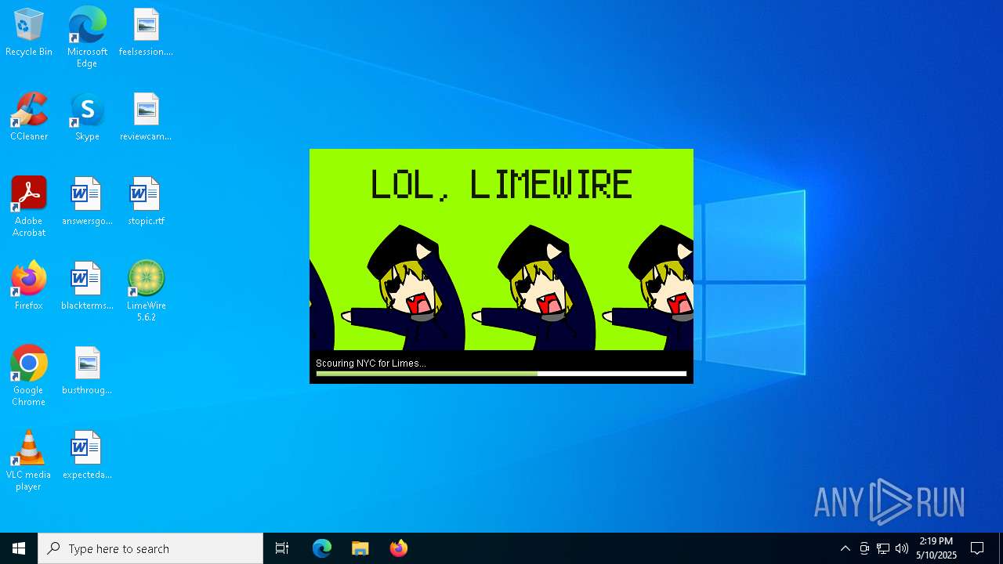
Task: Select the LimeWire 5.6.2 desktop shortcut
Action: (146, 291)
